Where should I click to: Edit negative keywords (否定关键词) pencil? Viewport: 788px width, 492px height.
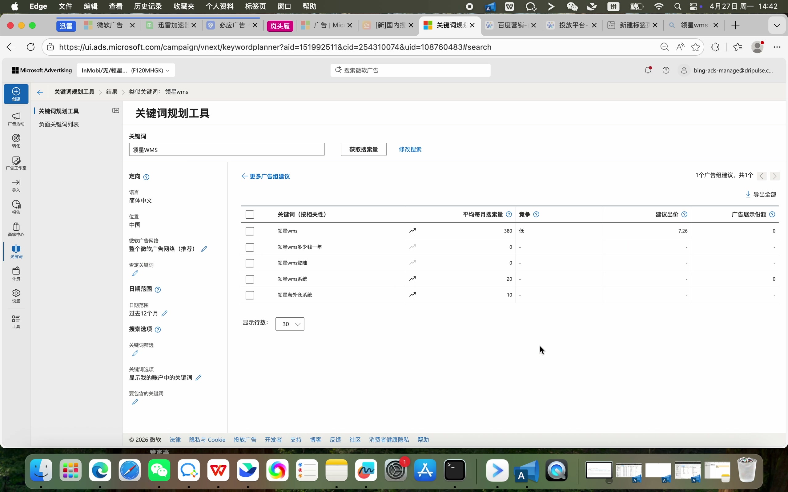[x=135, y=273]
